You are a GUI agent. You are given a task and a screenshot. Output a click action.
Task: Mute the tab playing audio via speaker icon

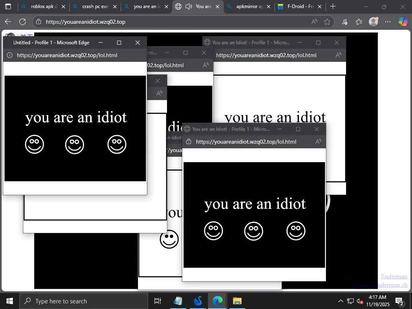tap(188, 6)
